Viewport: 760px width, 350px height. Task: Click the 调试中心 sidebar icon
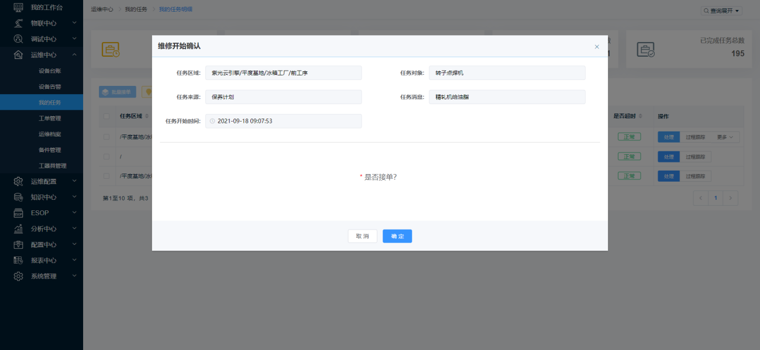point(18,39)
